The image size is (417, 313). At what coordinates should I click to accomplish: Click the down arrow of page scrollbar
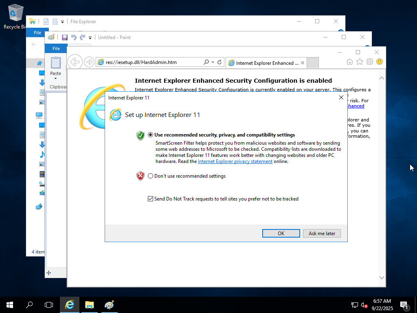pyautogui.click(x=382, y=278)
